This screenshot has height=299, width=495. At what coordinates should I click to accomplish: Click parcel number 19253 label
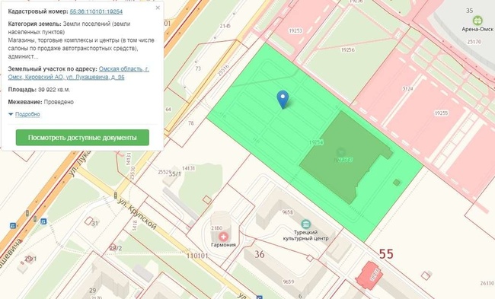pos(295,31)
